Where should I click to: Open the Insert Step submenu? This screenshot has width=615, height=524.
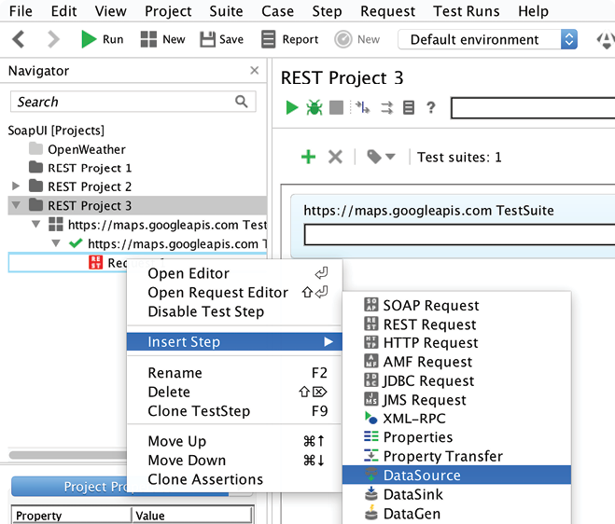tap(234, 341)
